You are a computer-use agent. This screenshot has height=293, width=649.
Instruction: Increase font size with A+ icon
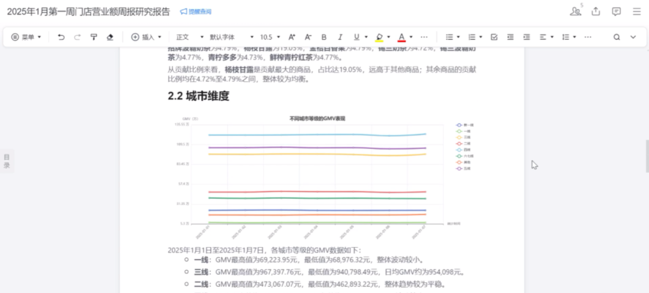click(292, 37)
